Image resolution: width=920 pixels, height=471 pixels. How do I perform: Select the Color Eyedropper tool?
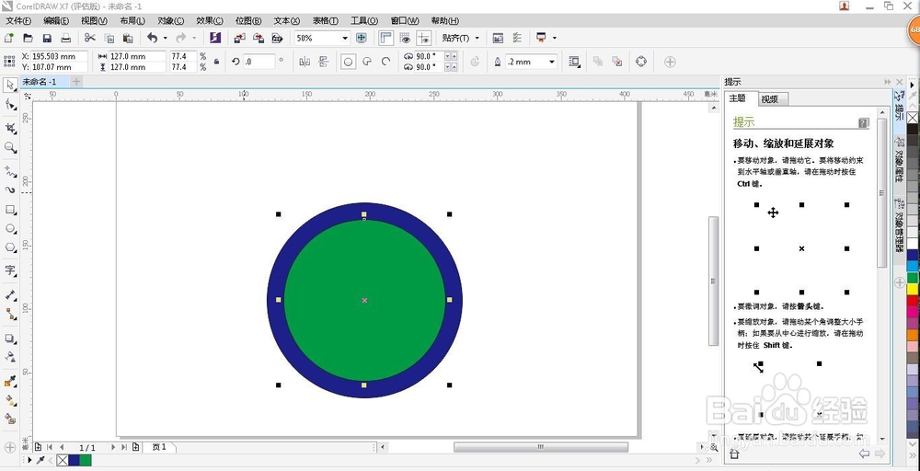click(10, 381)
